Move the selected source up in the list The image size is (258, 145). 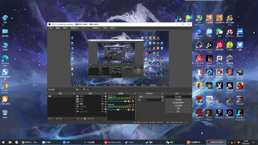tap(89, 119)
